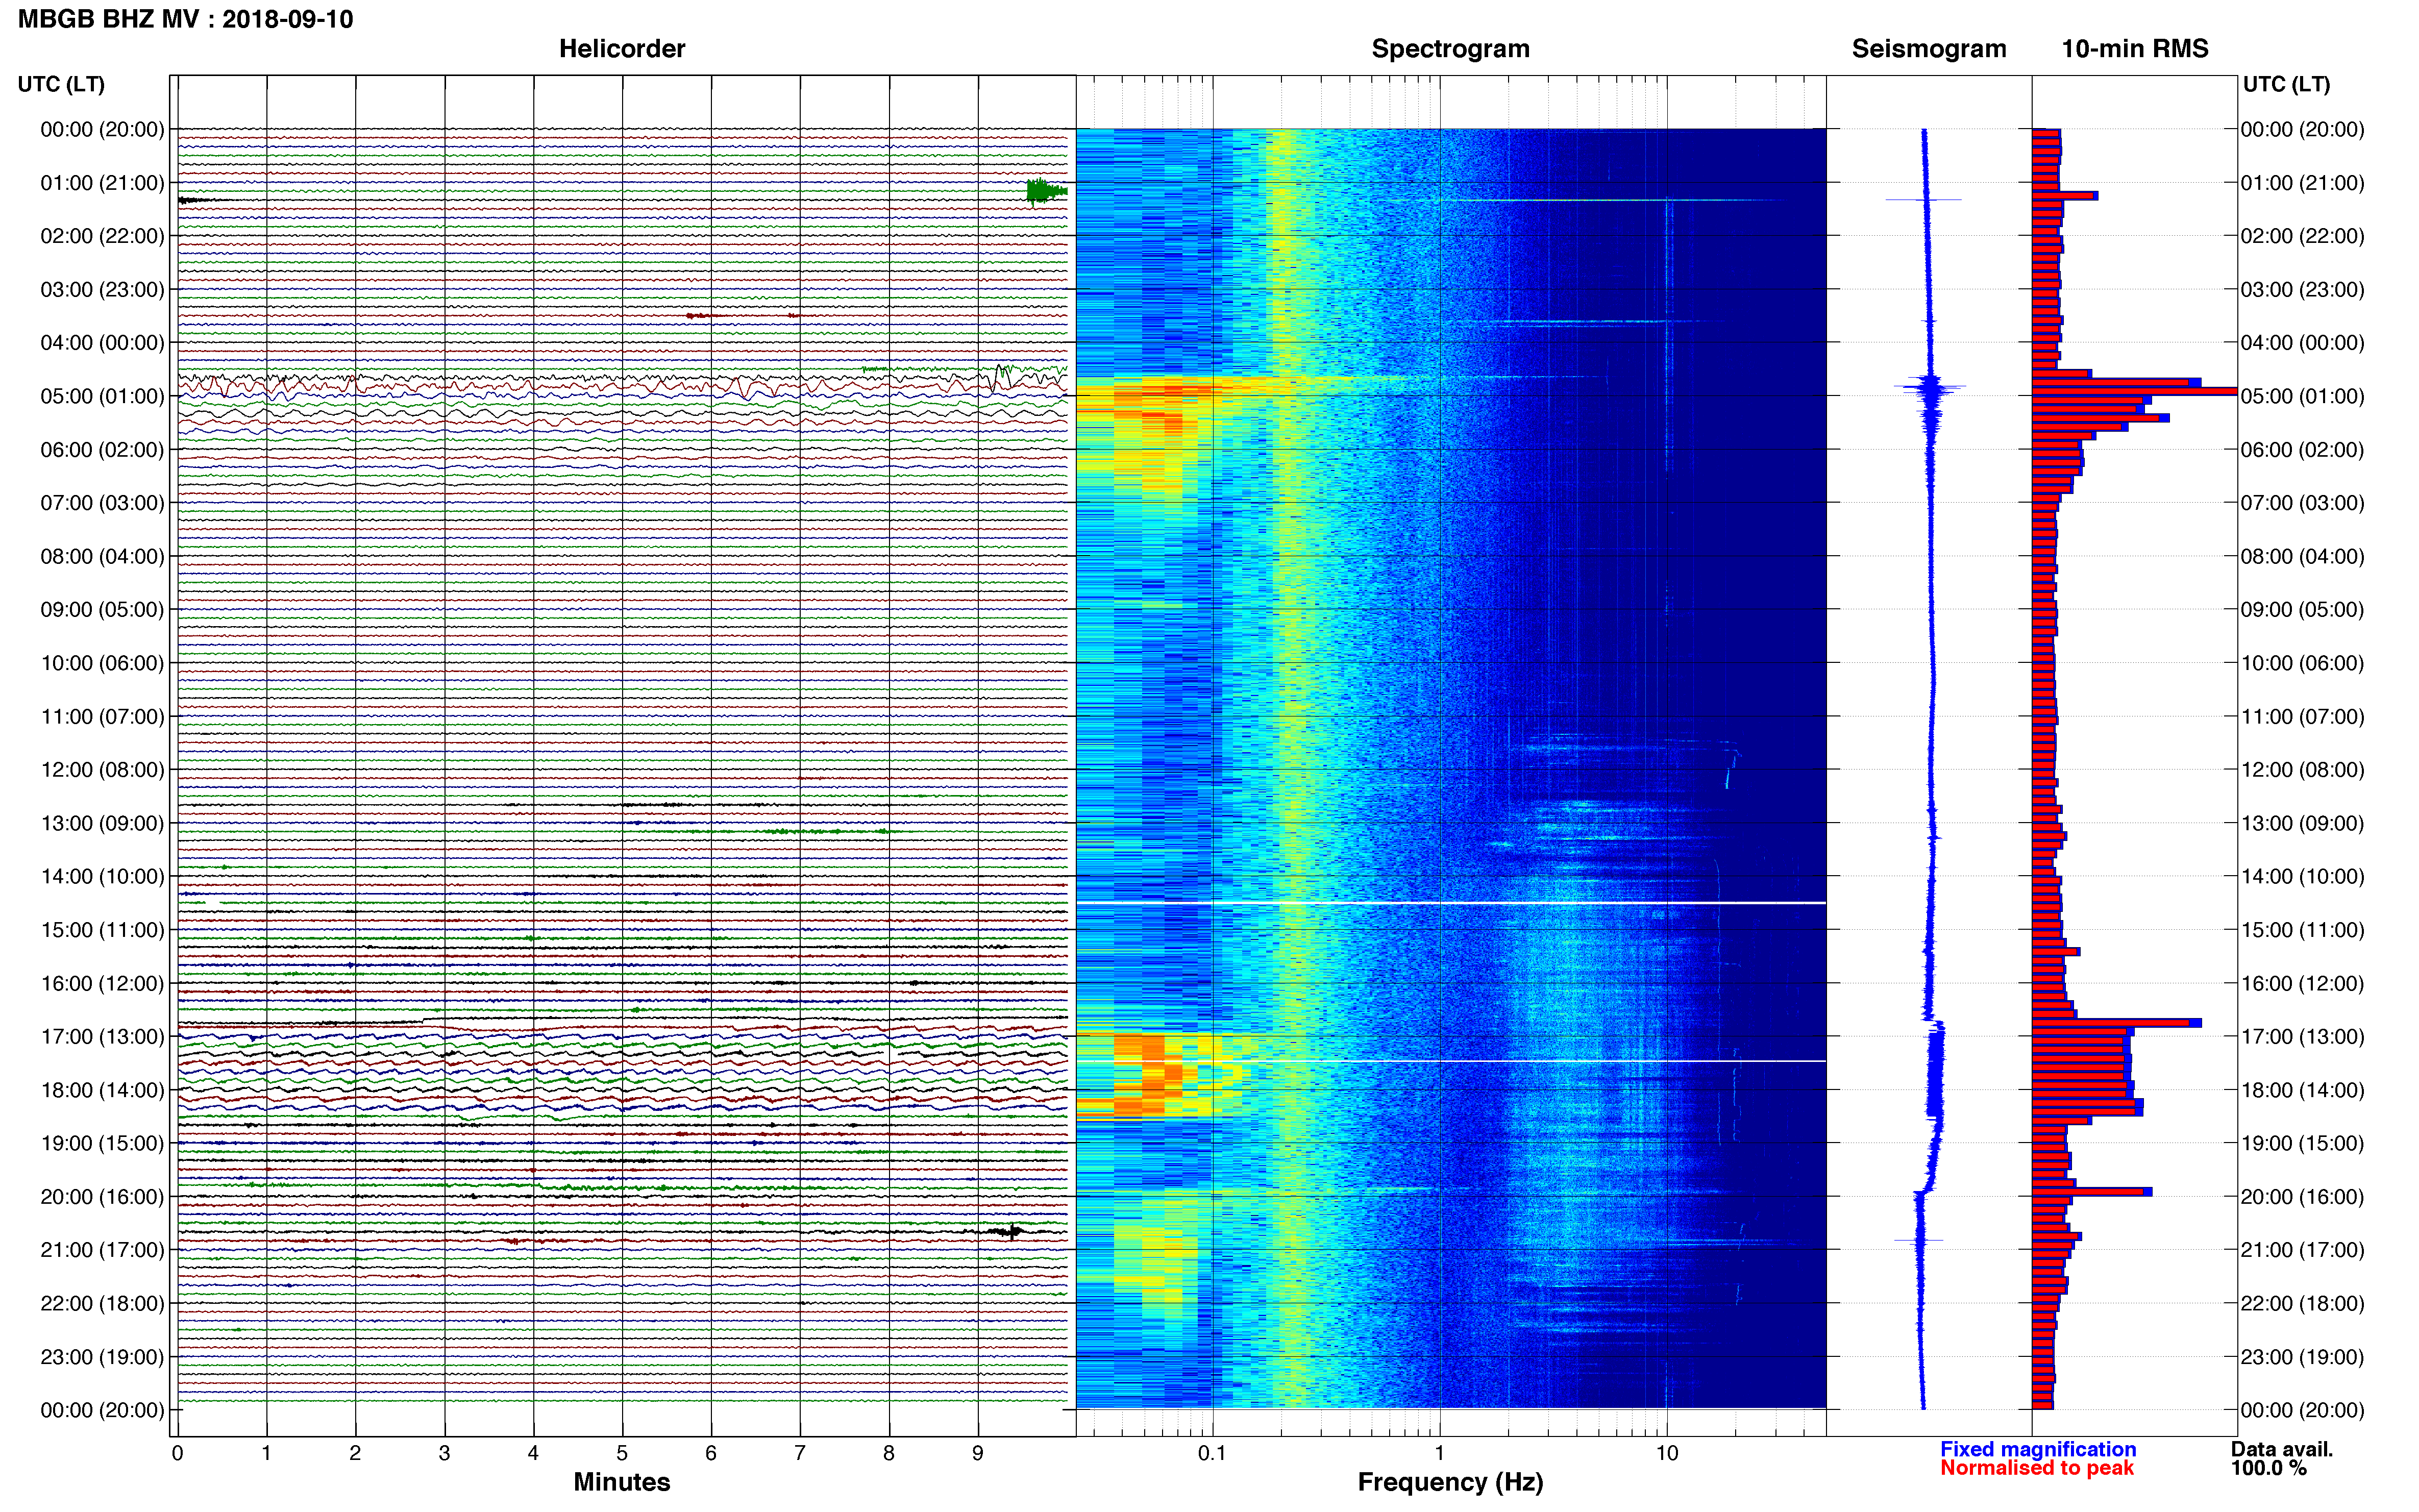Click the 'Normalised to peak' legend text

pyautogui.click(x=2037, y=1468)
